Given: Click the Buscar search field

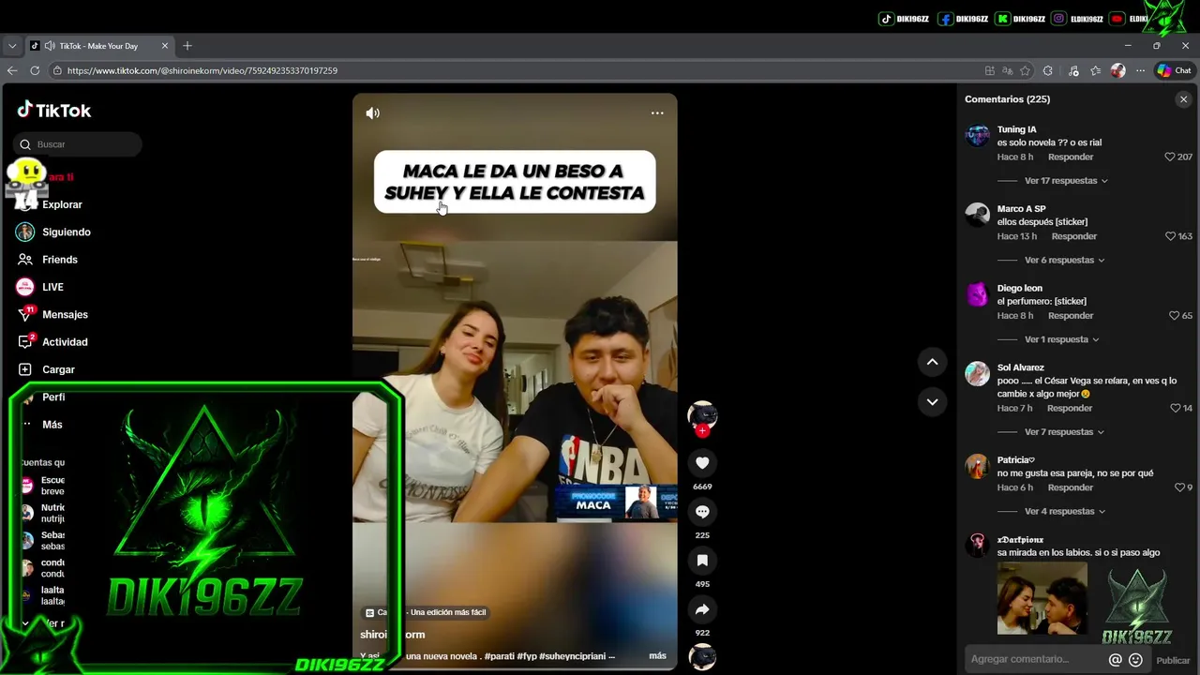Looking at the screenshot, I should pos(79,144).
